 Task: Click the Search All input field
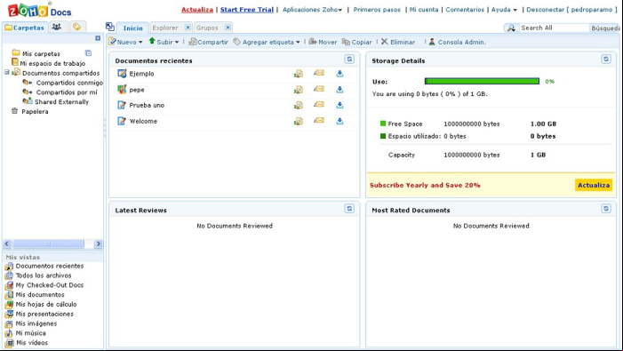(x=555, y=28)
